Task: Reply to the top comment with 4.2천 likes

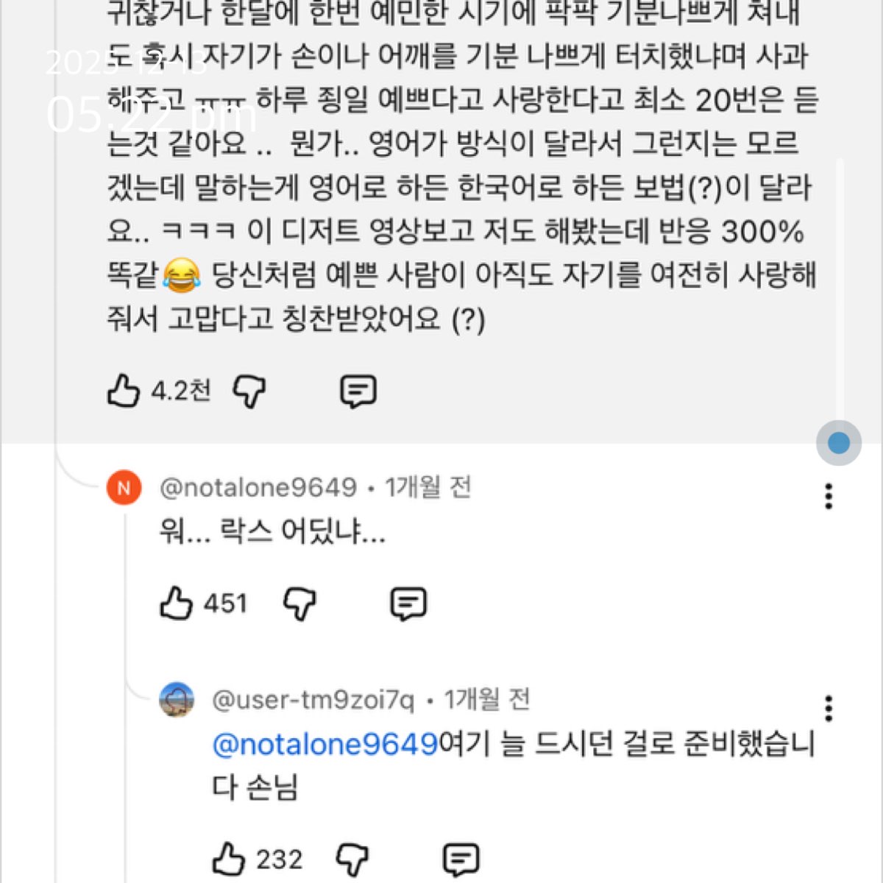Action: [358, 391]
